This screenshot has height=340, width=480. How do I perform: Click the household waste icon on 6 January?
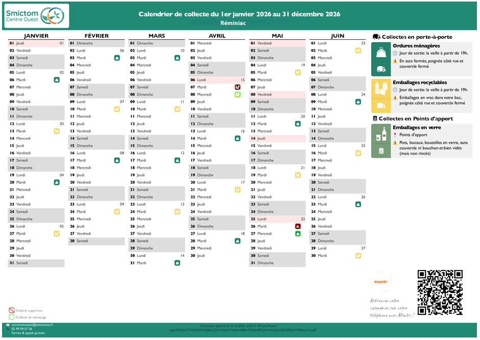[57, 80]
